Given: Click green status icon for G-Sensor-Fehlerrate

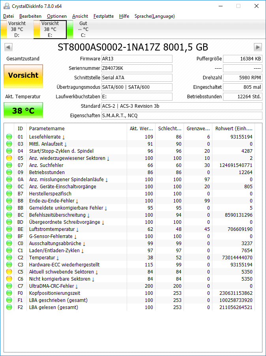Looking at the screenshot, I should (9, 236).
